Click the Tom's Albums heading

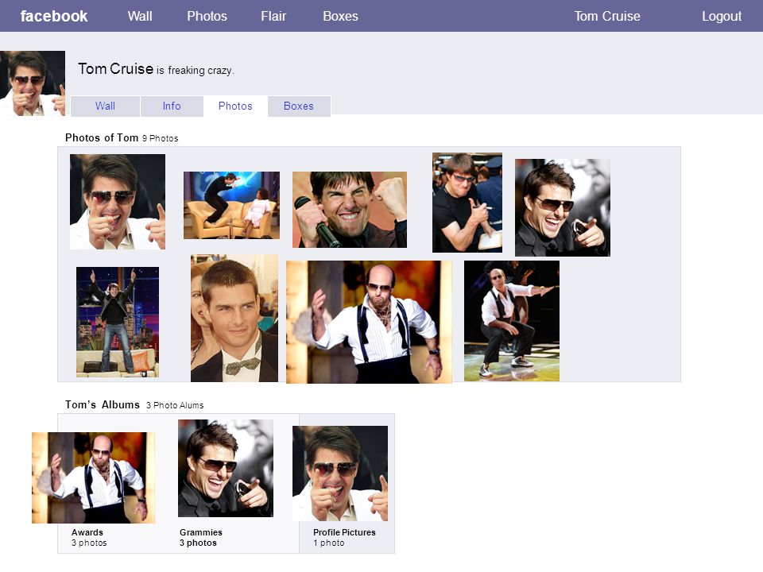coord(103,404)
